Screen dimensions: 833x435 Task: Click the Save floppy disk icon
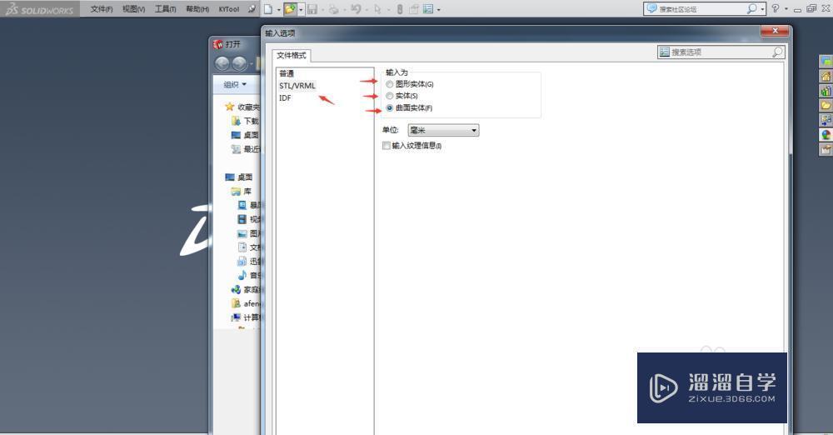[312, 9]
